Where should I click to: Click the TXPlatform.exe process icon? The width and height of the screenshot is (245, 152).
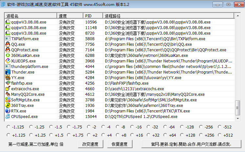[8, 39]
